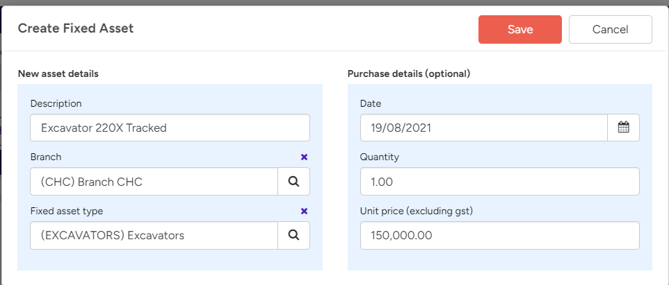Open Branch search magnifier icon

[x=293, y=181]
